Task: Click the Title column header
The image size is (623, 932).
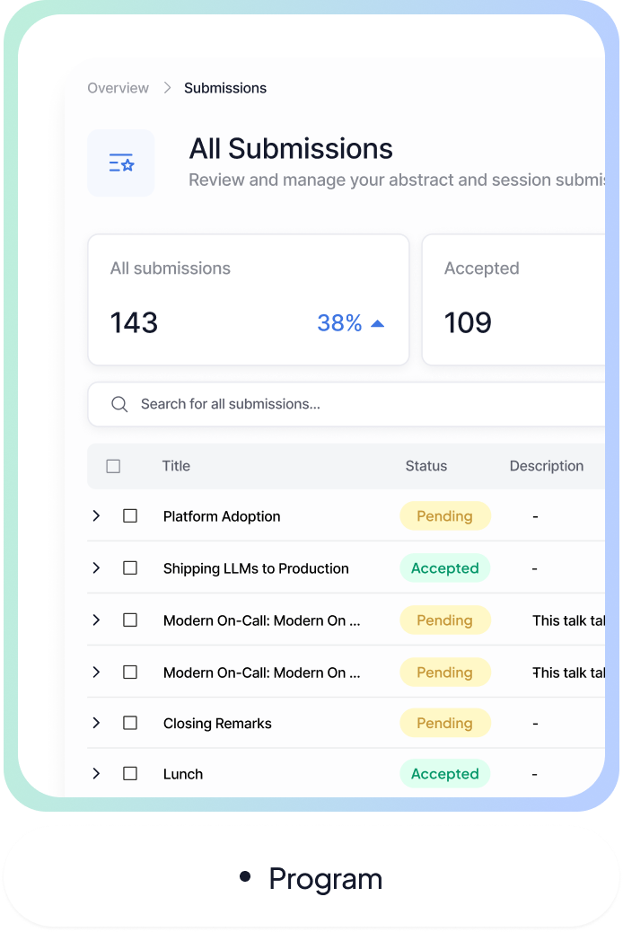Action: coord(176,466)
